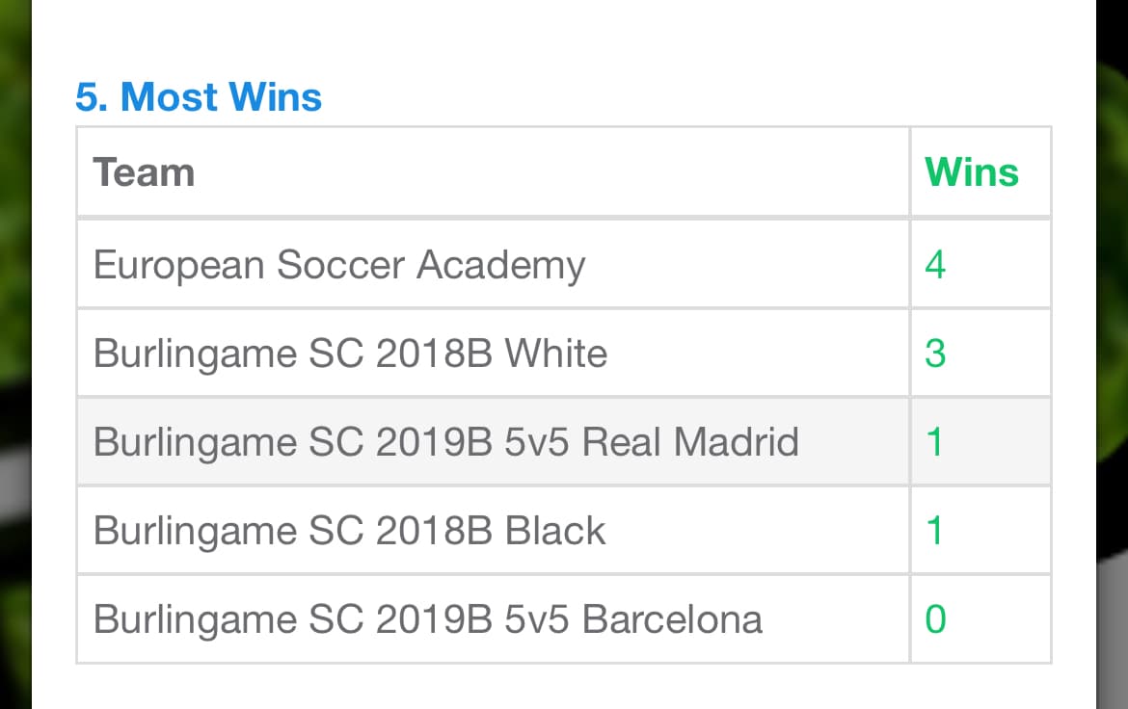Click 'Real Madrid' text in third row
Viewport: 1128px width, 709px height.
click(691, 442)
